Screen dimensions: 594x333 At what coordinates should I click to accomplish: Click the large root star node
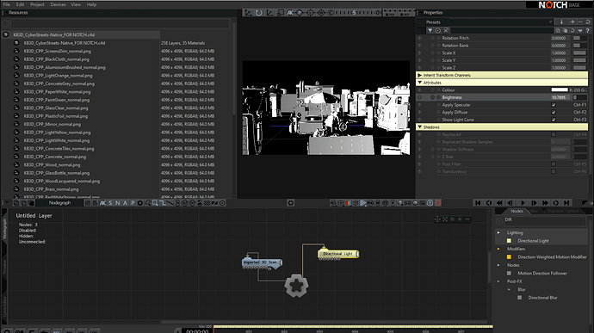pyautogui.click(x=296, y=286)
